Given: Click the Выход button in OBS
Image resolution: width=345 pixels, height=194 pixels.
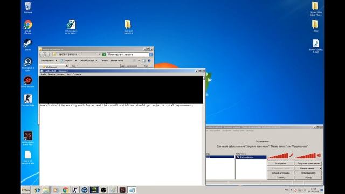Looking at the screenshot, I should pos(308,177).
